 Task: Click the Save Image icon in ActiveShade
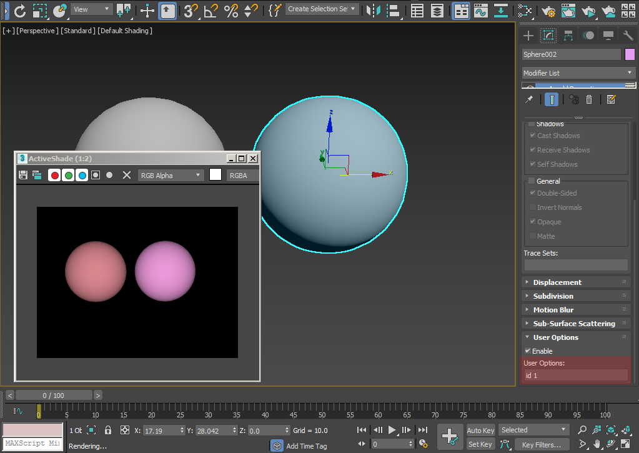(23, 176)
